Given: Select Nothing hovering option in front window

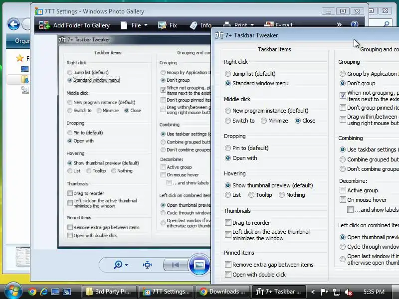Looking at the screenshot, I should (x=282, y=195).
